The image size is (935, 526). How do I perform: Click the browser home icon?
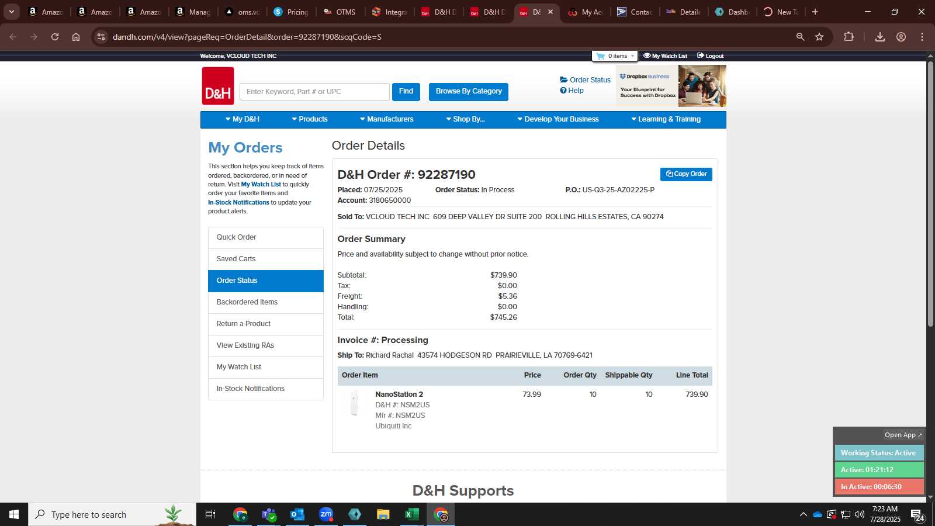pyautogui.click(x=76, y=37)
